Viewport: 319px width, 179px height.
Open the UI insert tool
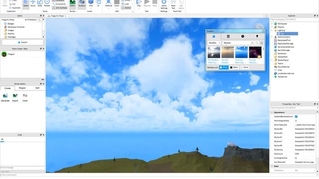click(98, 3)
